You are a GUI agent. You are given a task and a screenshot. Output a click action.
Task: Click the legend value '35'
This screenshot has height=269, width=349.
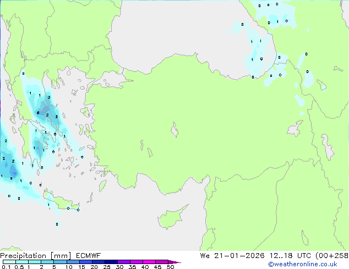click(x=132, y=267)
